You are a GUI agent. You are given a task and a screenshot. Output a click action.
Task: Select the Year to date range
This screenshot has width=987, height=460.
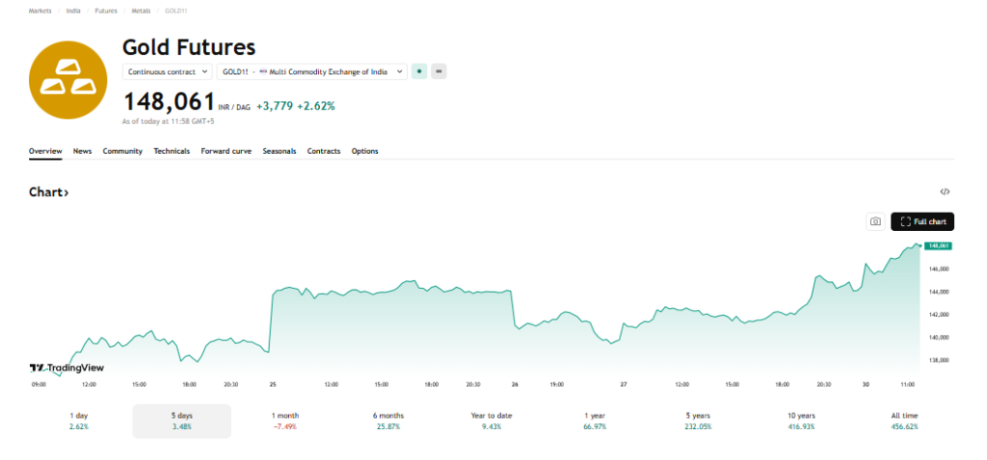[x=491, y=422]
